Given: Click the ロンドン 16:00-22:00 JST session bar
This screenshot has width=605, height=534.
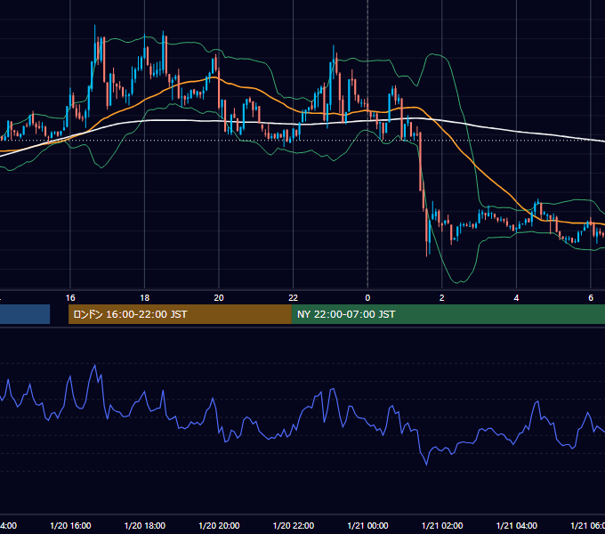Looking at the screenshot, I should tap(180, 314).
